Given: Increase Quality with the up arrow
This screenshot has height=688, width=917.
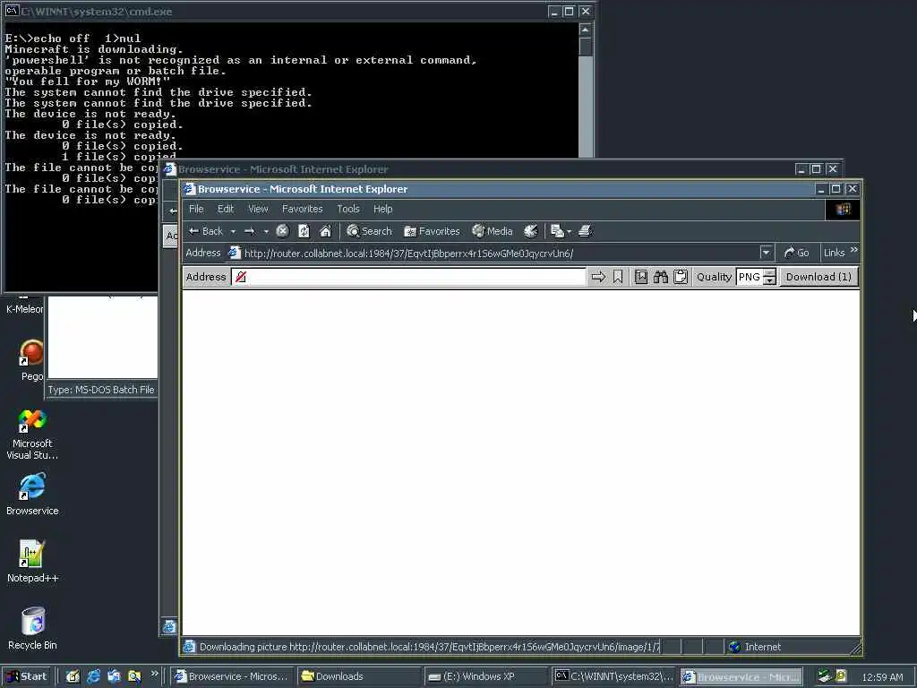Looking at the screenshot, I should pos(770,272).
